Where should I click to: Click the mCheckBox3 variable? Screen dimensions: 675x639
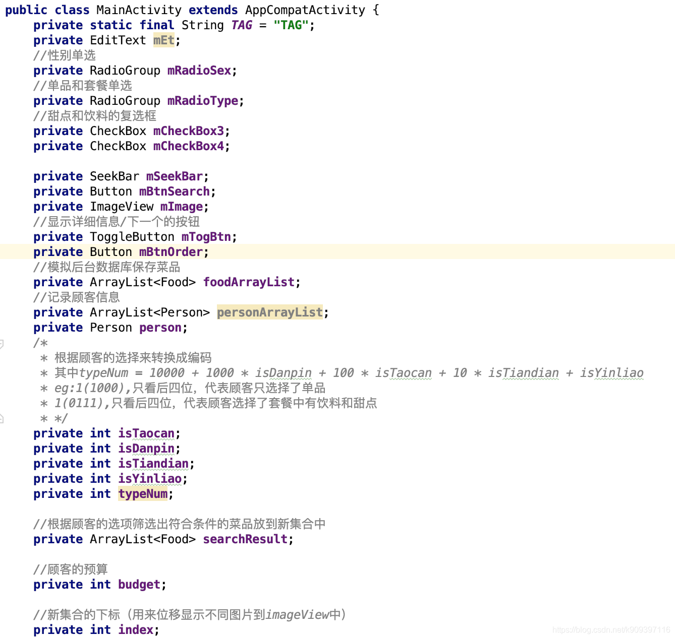189,131
